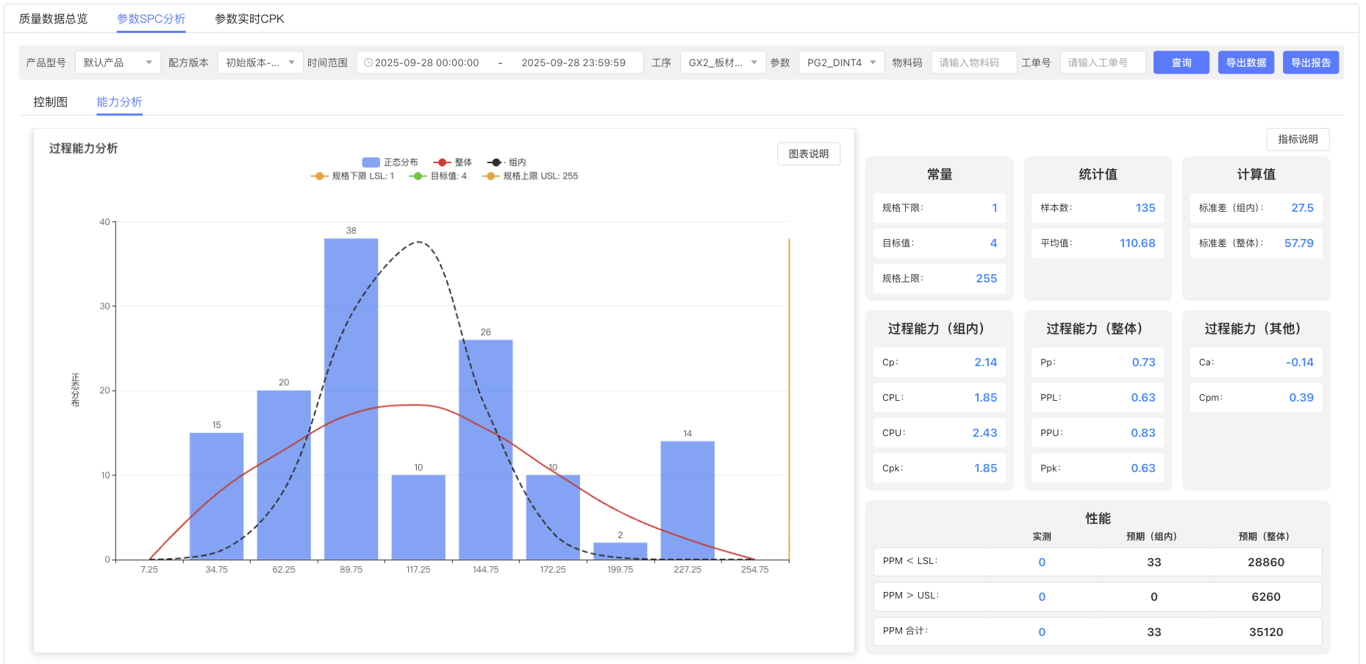Click the tallest histogram bar labeled 38

coord(351,397)
